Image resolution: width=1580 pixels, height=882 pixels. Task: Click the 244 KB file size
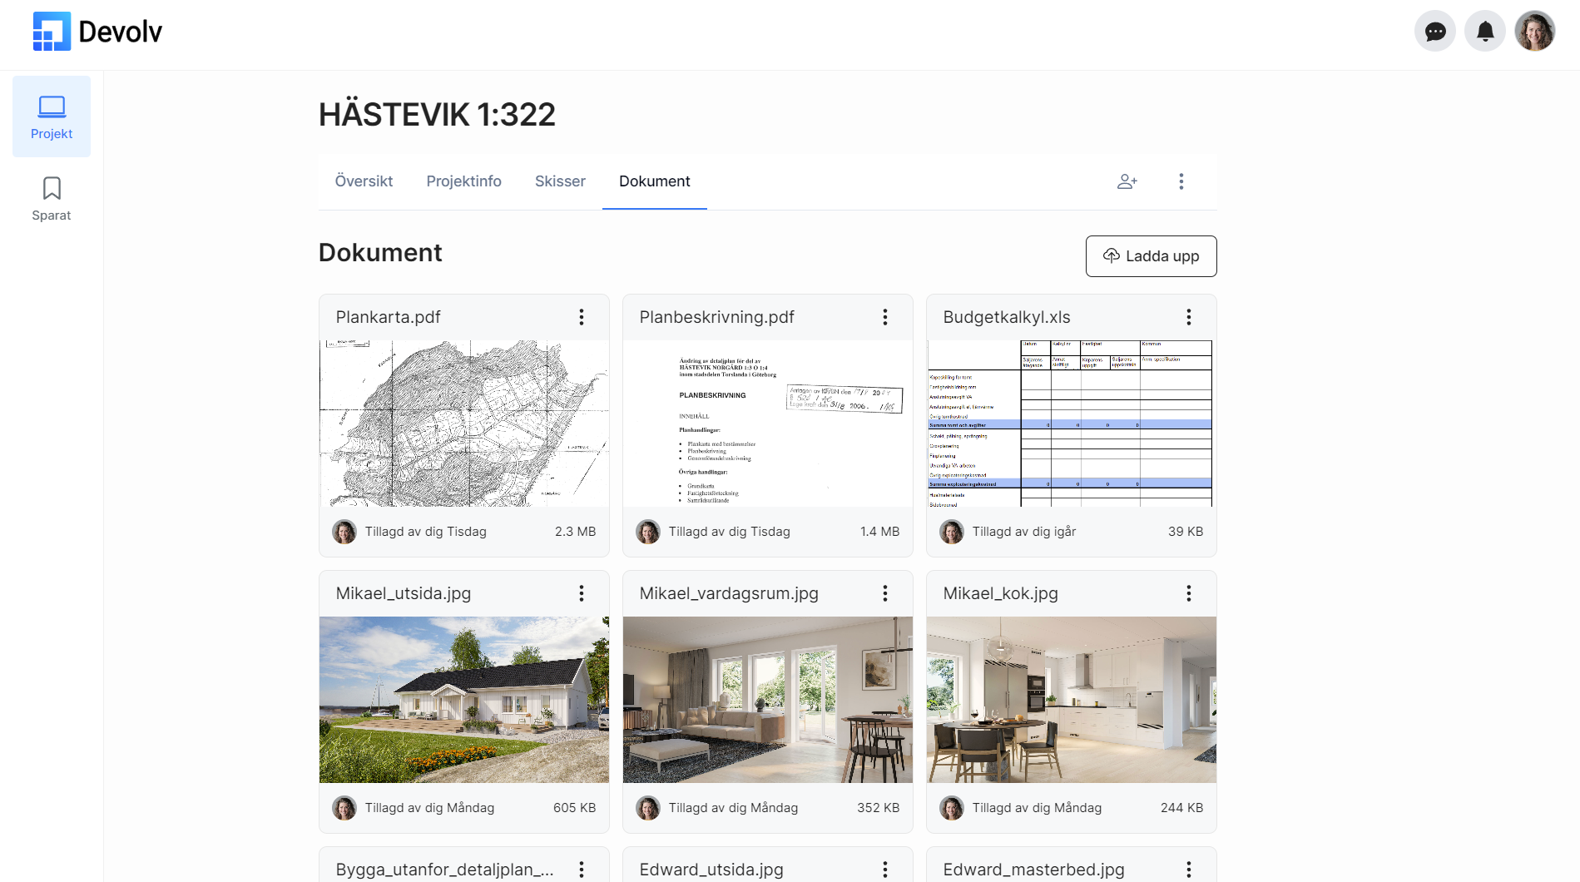coord(1182,808)
